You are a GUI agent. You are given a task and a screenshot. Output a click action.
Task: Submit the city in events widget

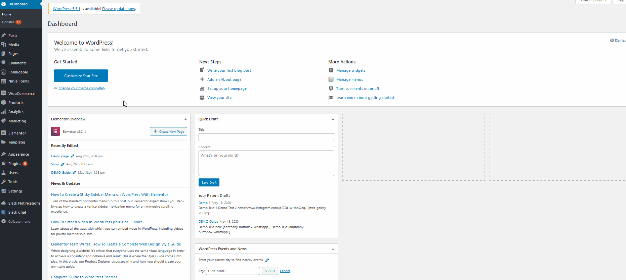tap(270, 271)
